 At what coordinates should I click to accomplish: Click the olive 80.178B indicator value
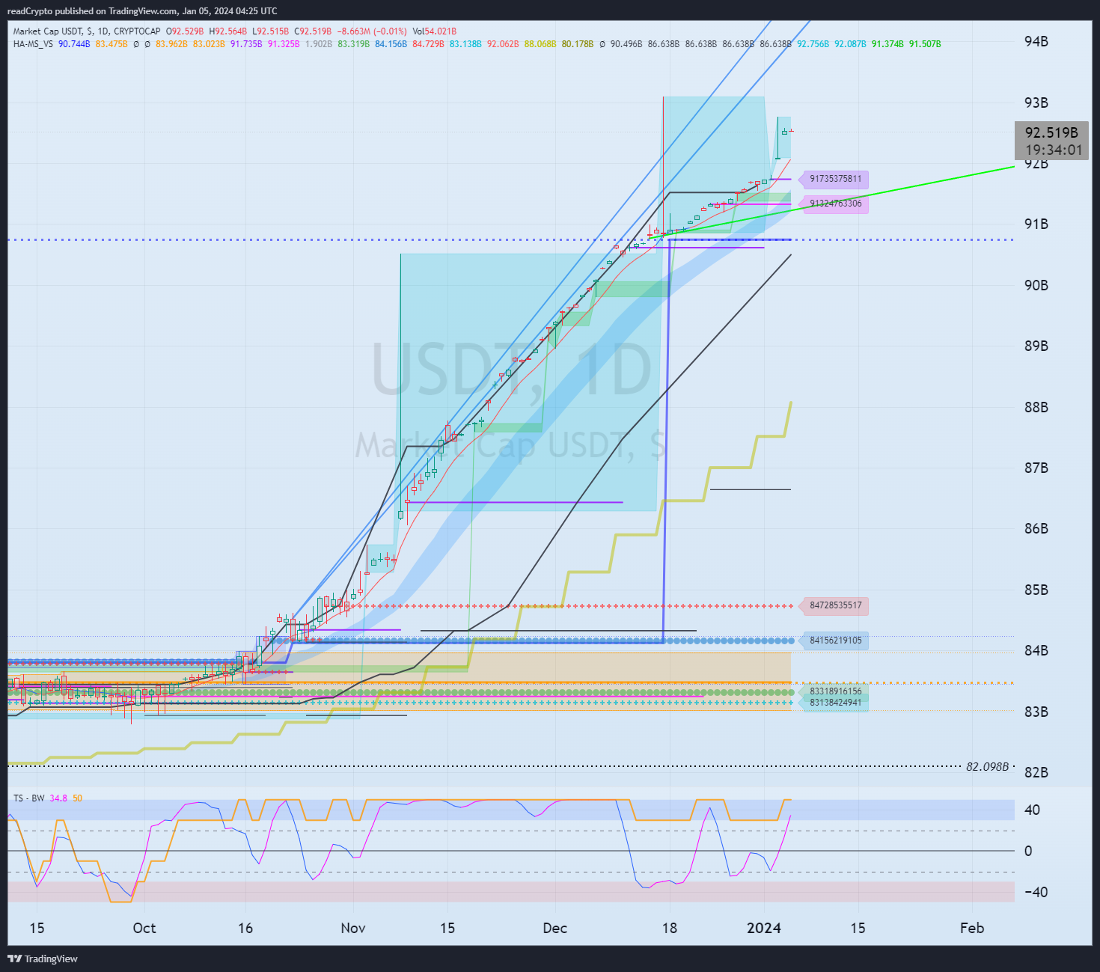pyautogui.click(x=578, y=44)
